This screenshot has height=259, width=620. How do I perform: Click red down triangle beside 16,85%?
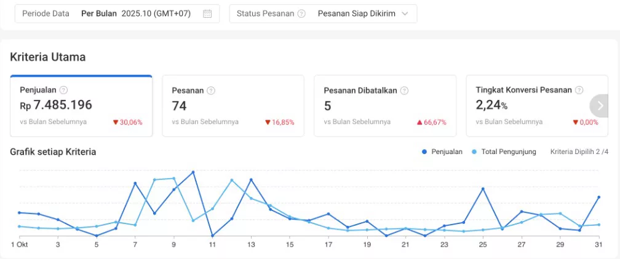click(x=268, y=122)
